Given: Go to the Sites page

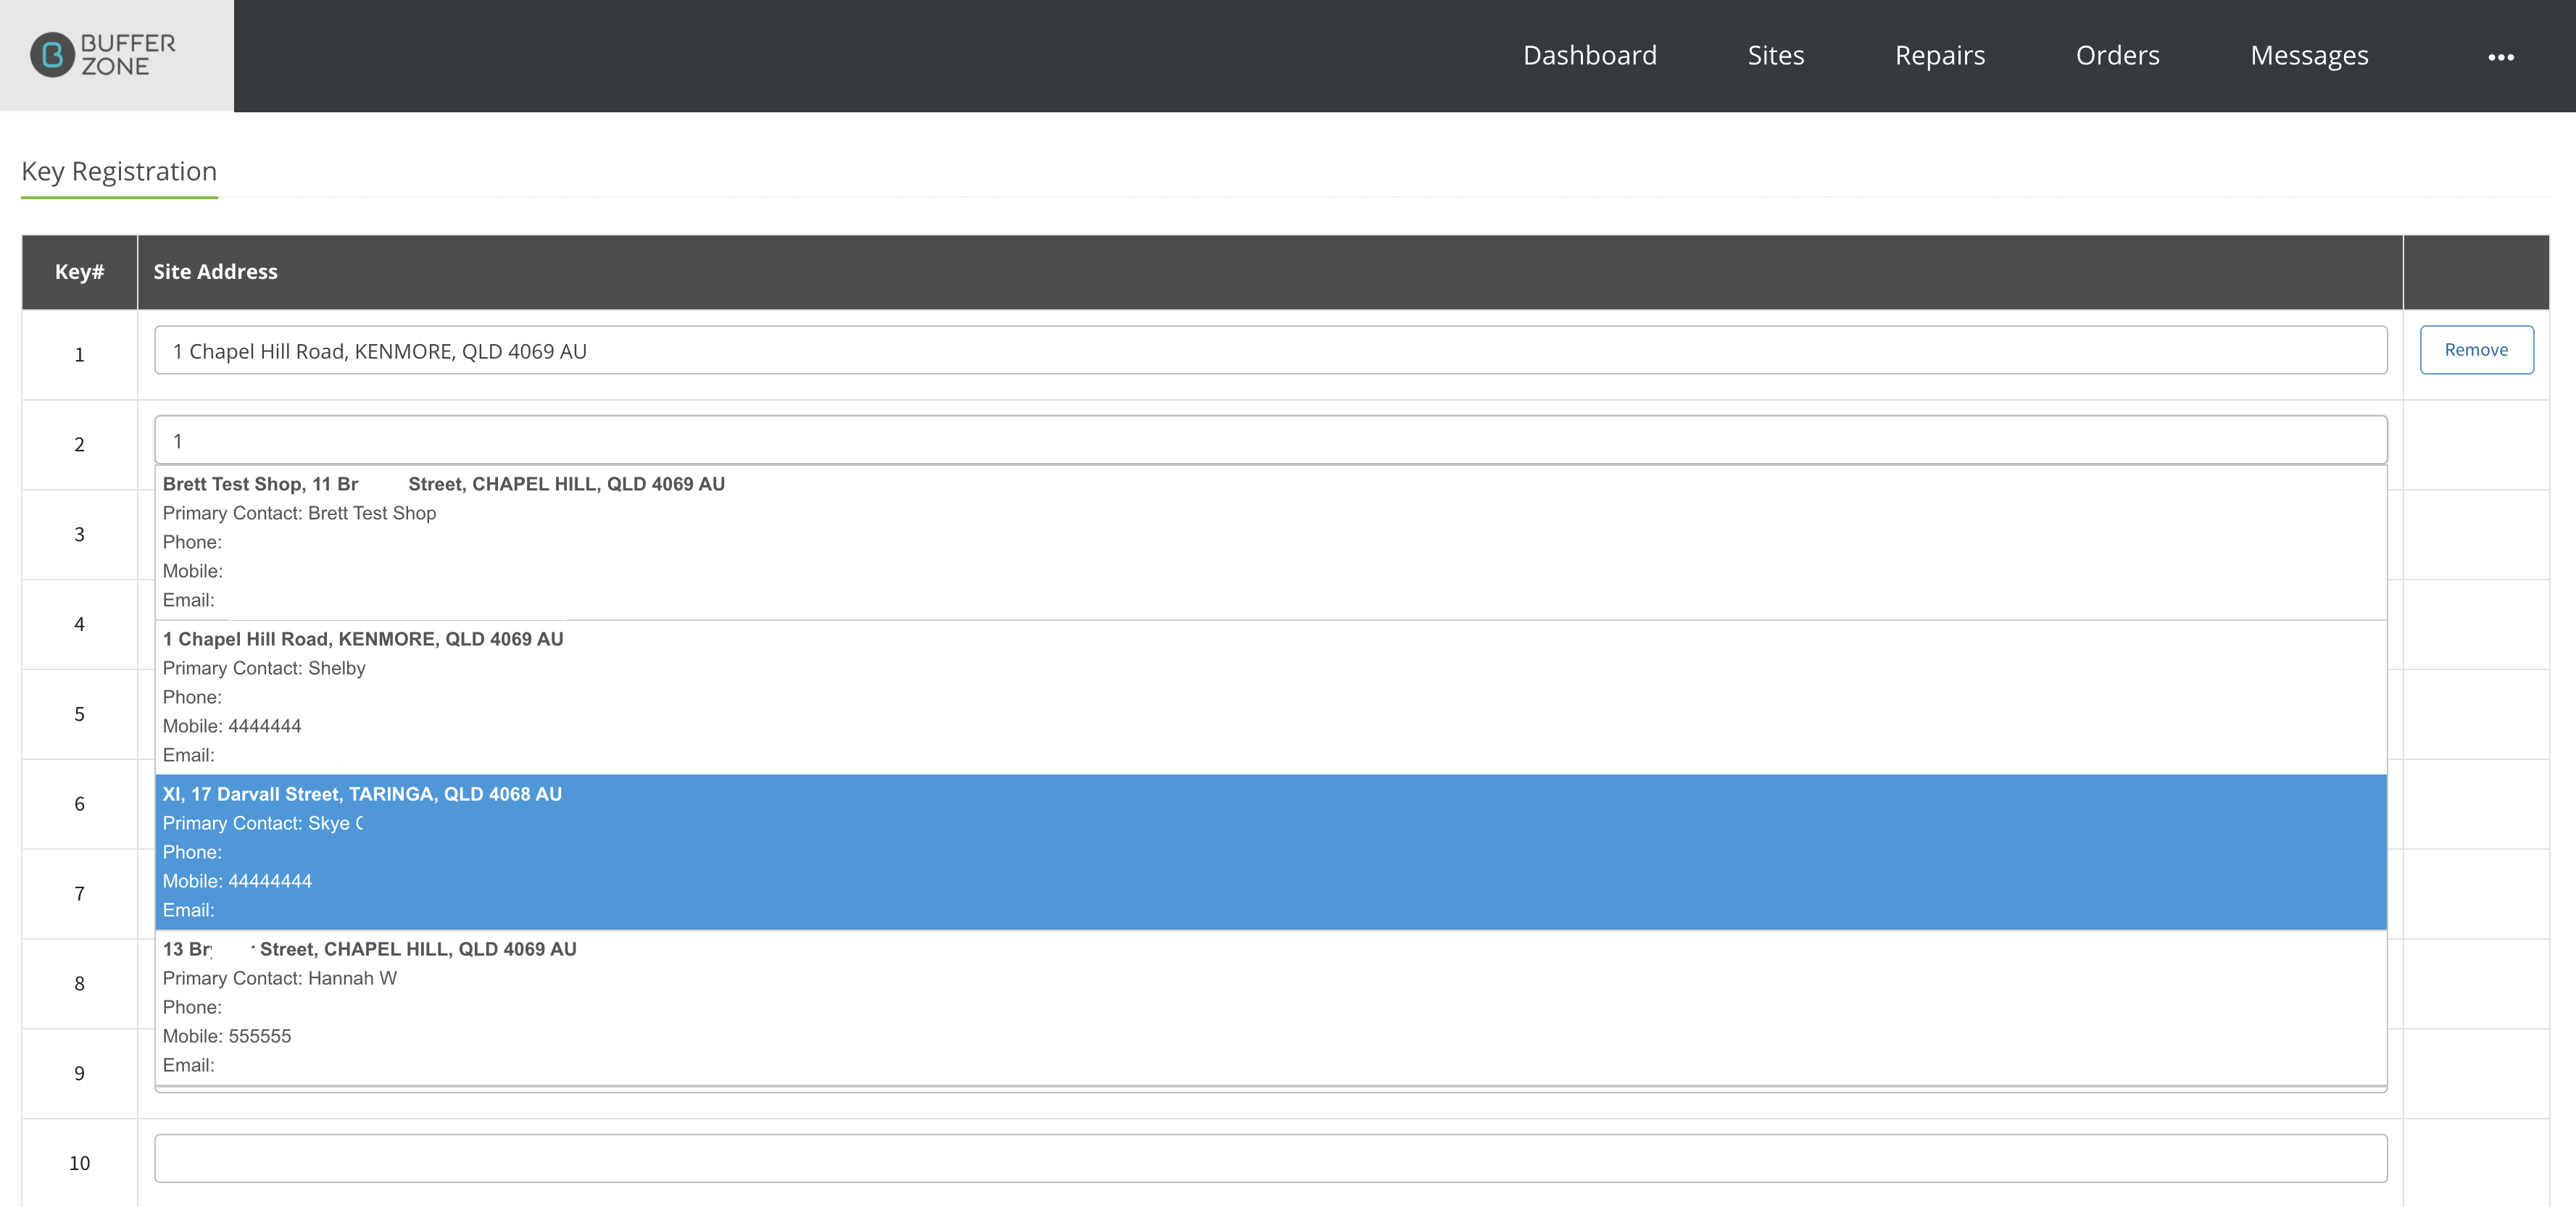Looking at the screenshot, I should (x=1775, y=55).
